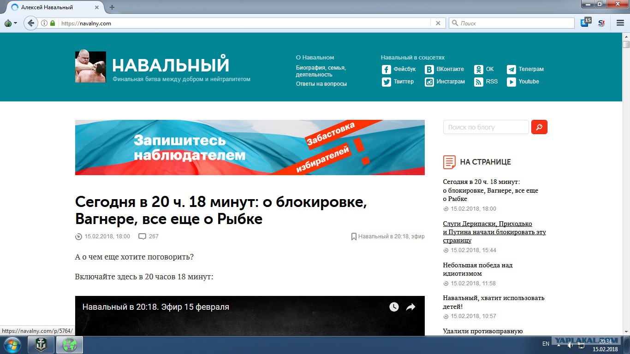The height and width of the screenshot is (354, 630).
Task: Select the Алексей Навальный tab
Action: tap(54, 7)
